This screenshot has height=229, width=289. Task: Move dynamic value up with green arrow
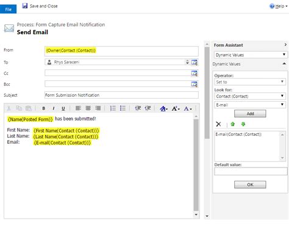point(233,124)
